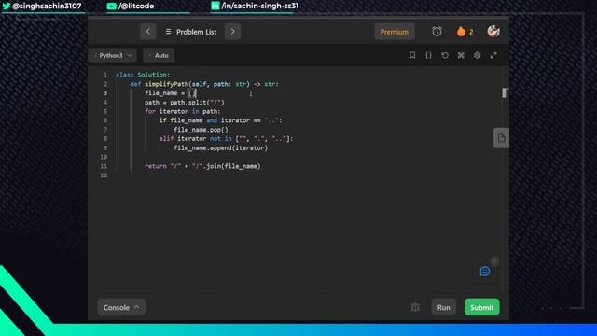This screenshot has height=336, width=597.
Task: Click the 'def simplifyPath' line
Action: (x=204, y=84)
